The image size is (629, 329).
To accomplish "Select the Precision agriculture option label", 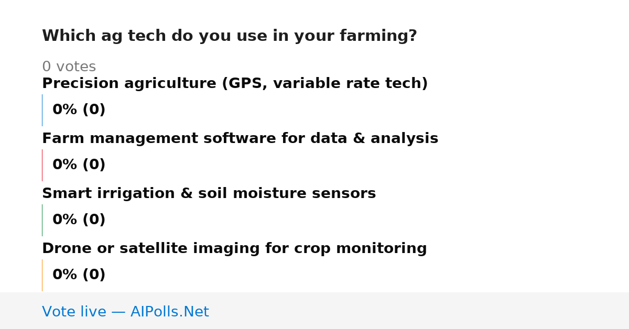I will (x=235, y=84).
